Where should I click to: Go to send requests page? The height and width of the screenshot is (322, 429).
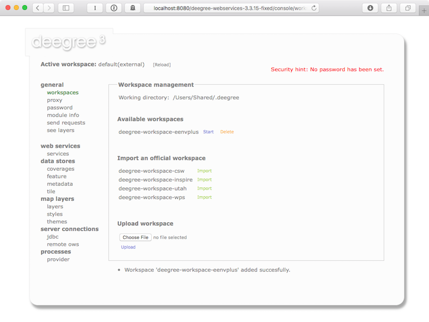(x=66, y=123)
